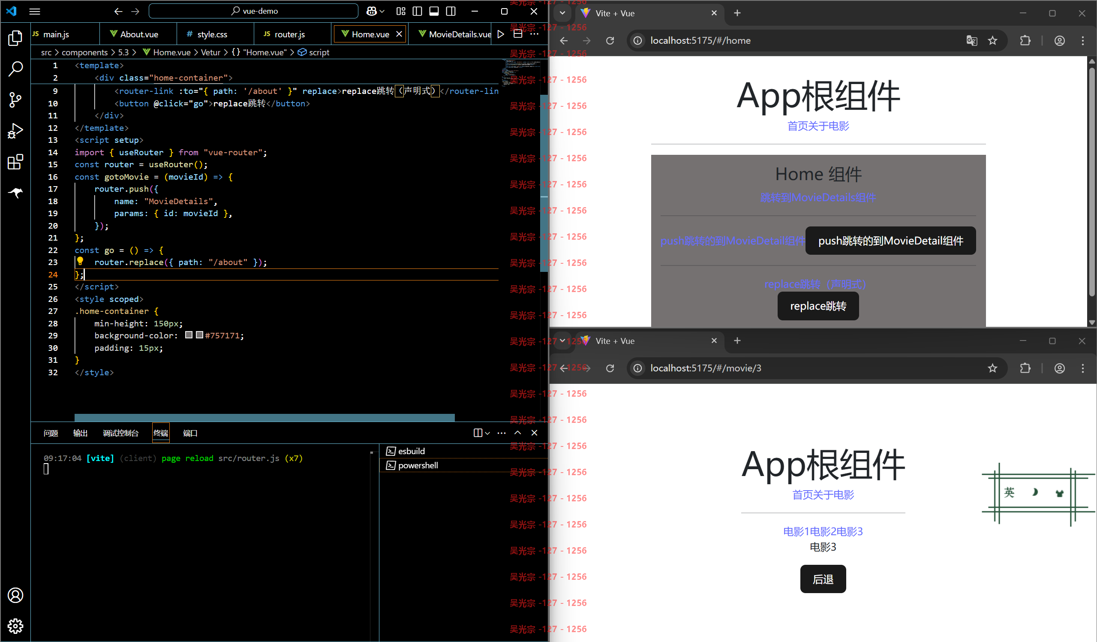This screenshot has width=1097, height=642.
Task: Open a new tab in top browser
Action: pyautogui.click(x=737, y=13)
